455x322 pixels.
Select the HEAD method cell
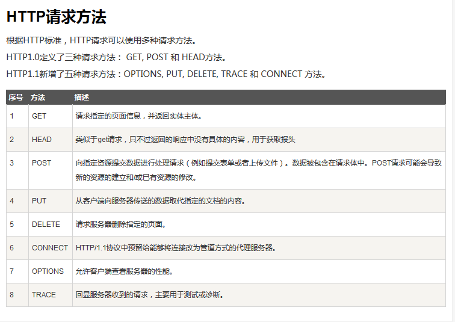42,139
